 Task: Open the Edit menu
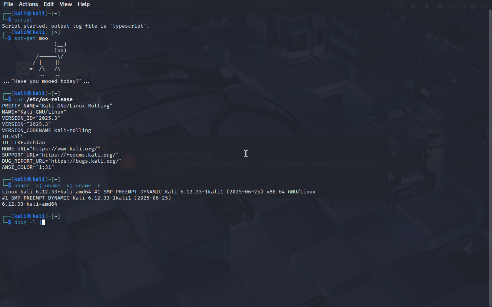(x=49, y=4)
